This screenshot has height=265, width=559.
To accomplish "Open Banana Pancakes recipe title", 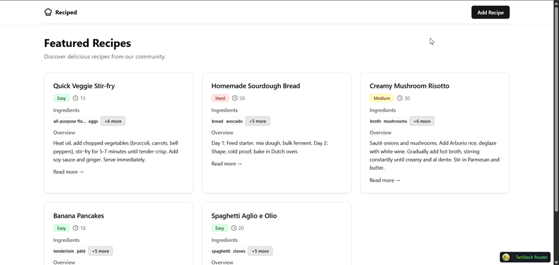I will pos(79,216).
